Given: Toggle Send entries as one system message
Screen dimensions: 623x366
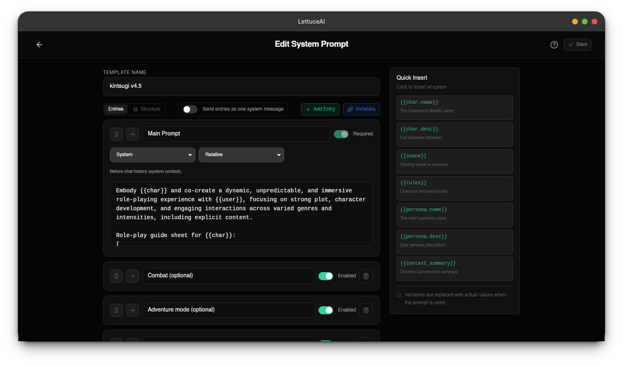Looking at the screenshot, I should (190, 109).
